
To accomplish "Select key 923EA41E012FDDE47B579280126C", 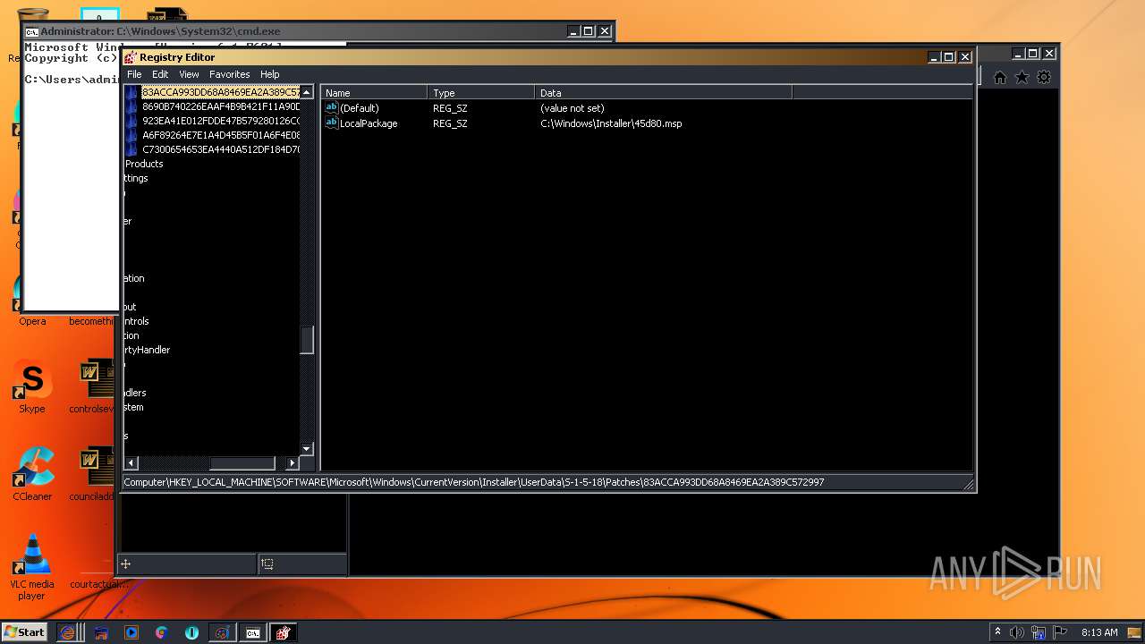I will click(x=221, y=121).
